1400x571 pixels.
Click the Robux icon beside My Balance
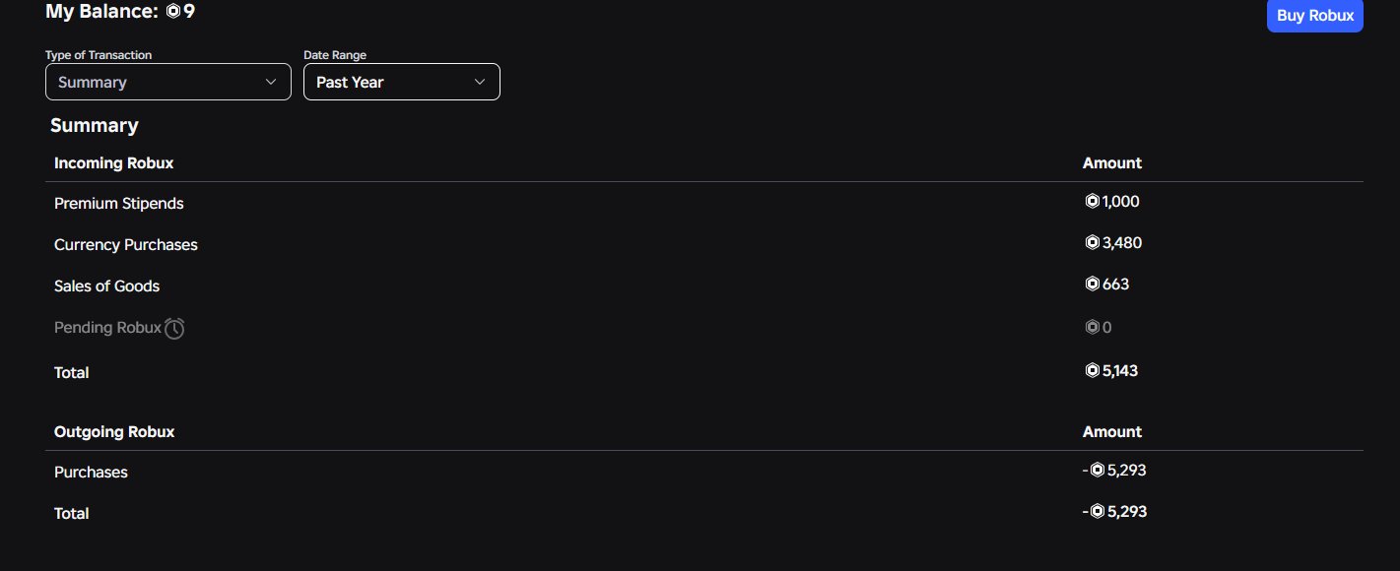pos(173,12)
